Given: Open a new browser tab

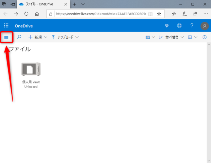Looking at the screenshot, I should click(x=75, y=4).
